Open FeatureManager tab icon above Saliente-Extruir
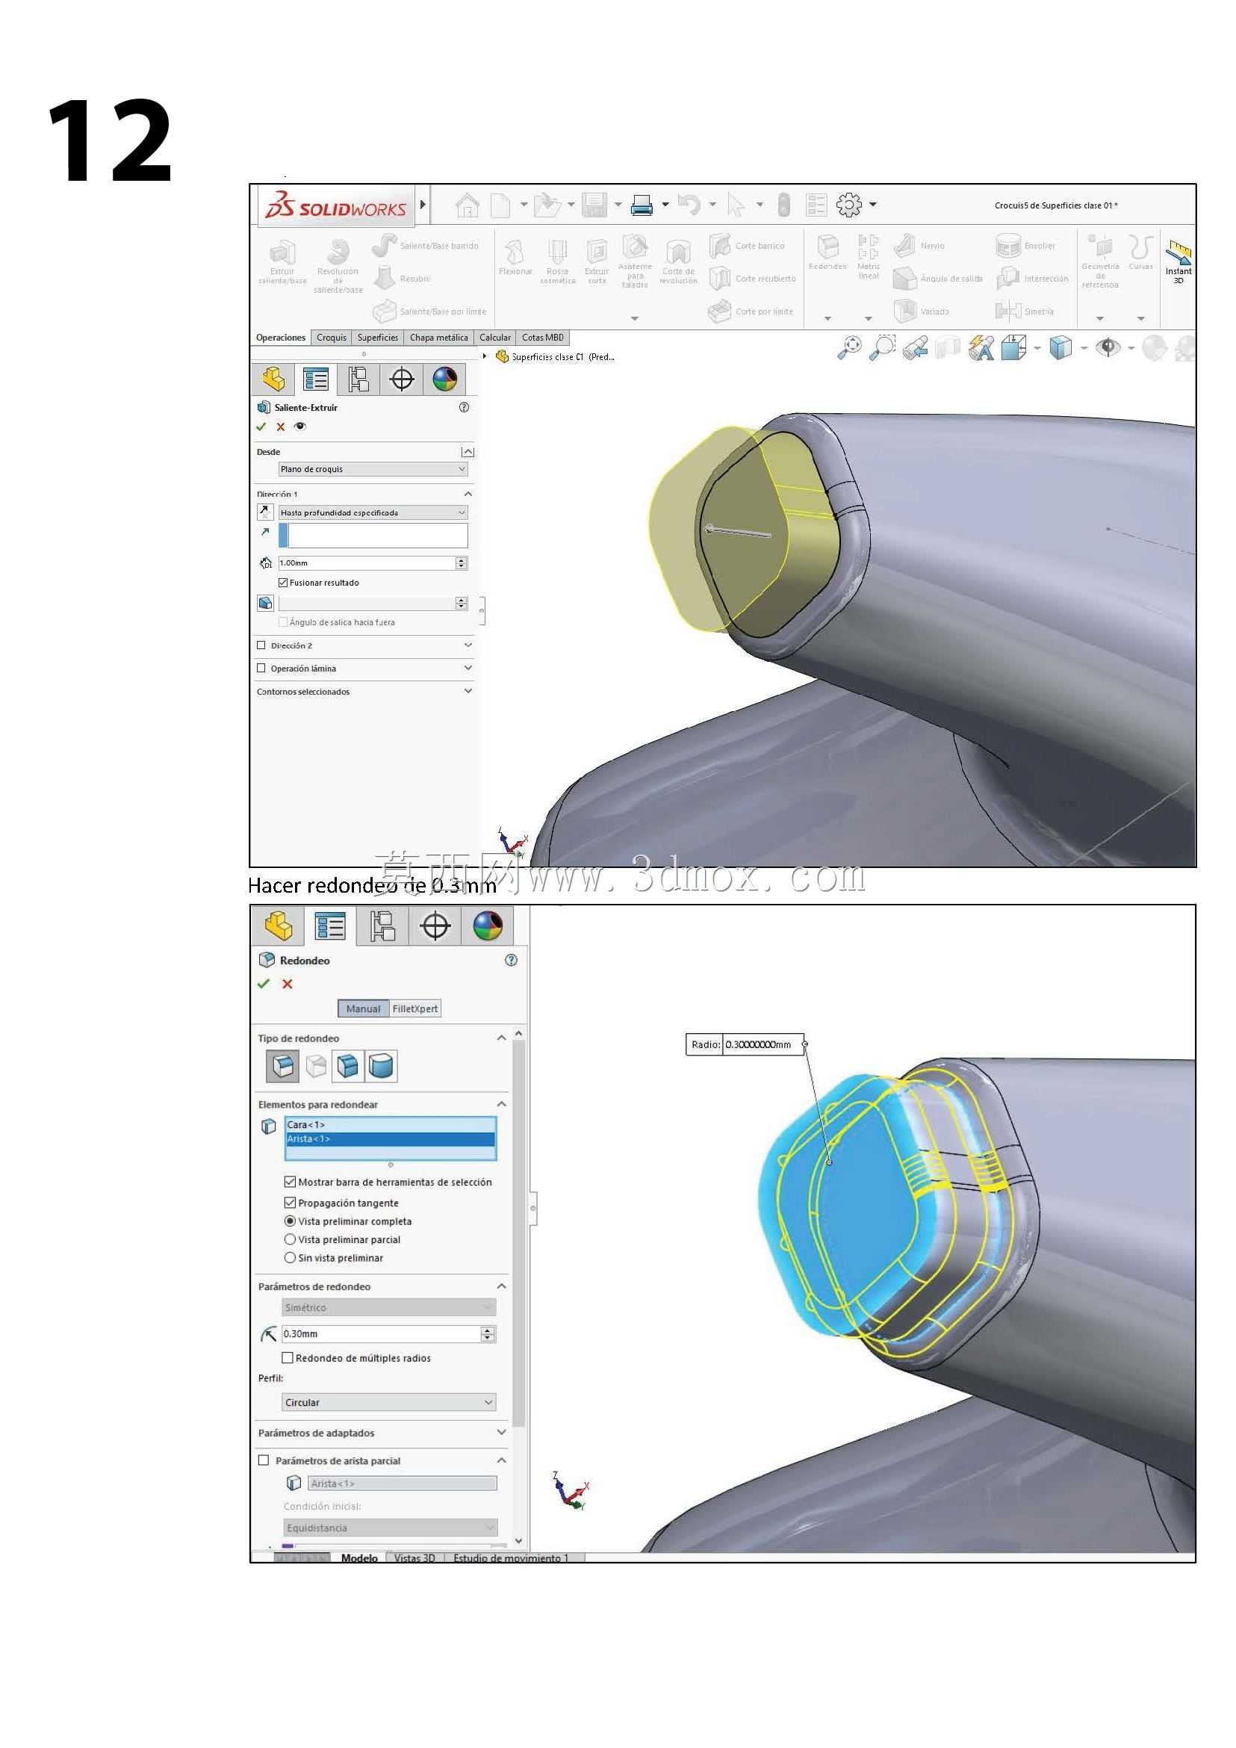 (x=273, y=379)
